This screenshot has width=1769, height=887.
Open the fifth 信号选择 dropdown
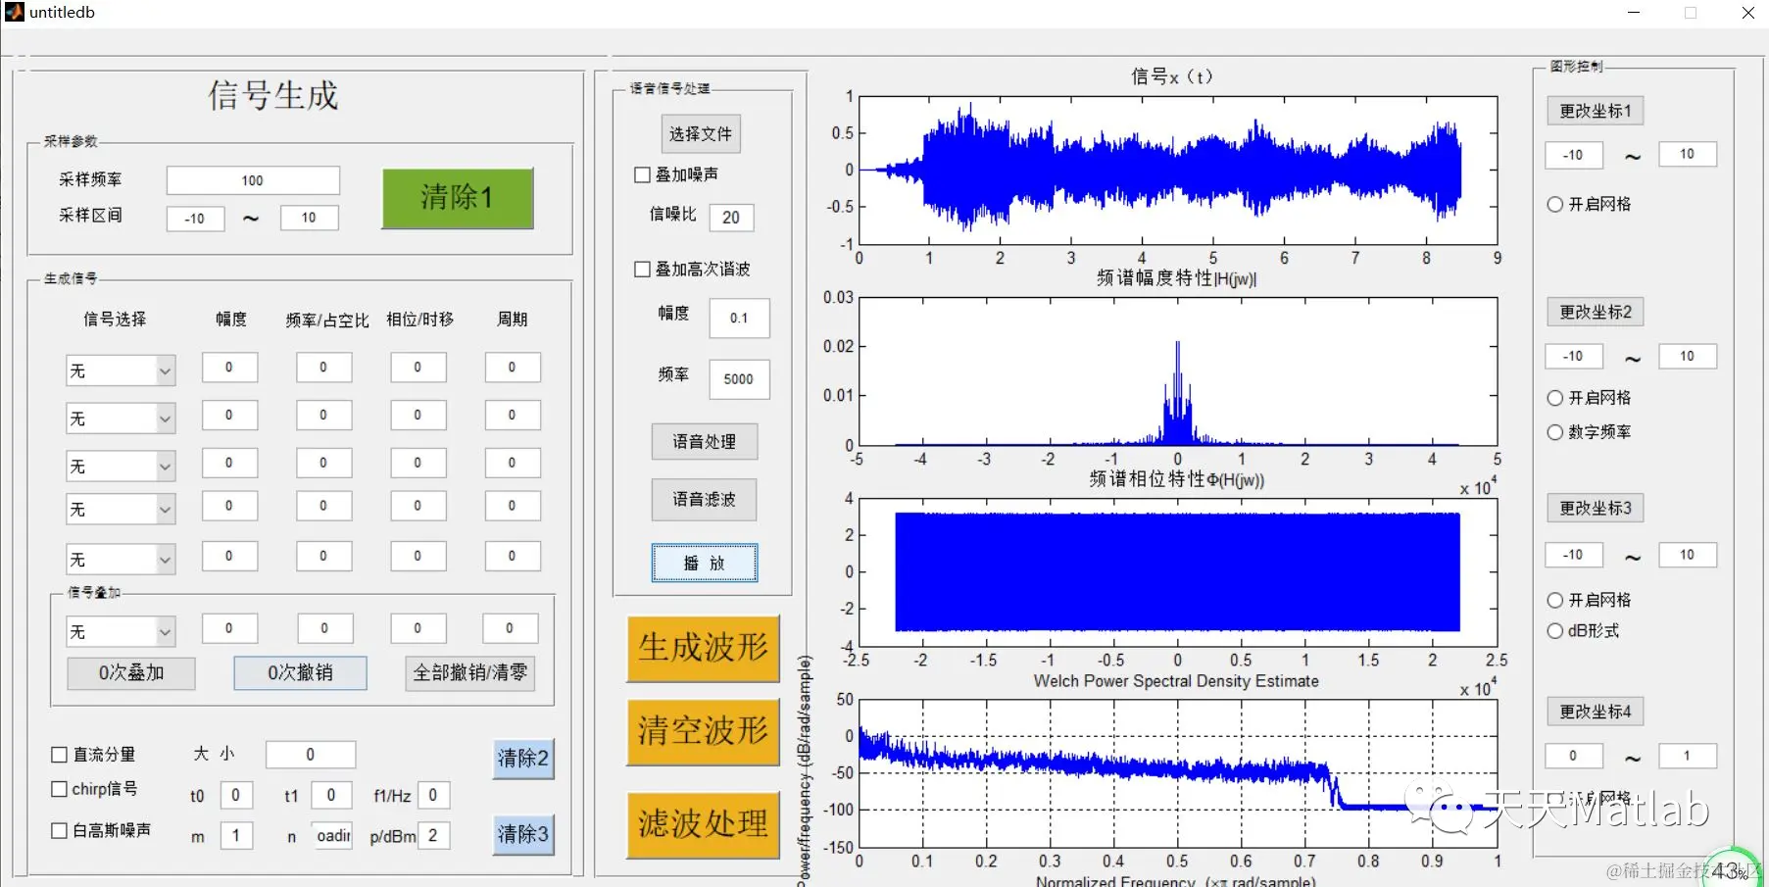pyautogui.click(x=121, y=559)
